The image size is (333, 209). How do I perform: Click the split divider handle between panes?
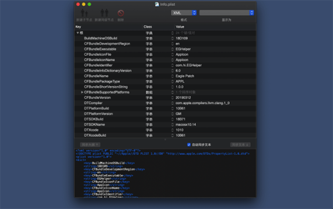(165, 140)
